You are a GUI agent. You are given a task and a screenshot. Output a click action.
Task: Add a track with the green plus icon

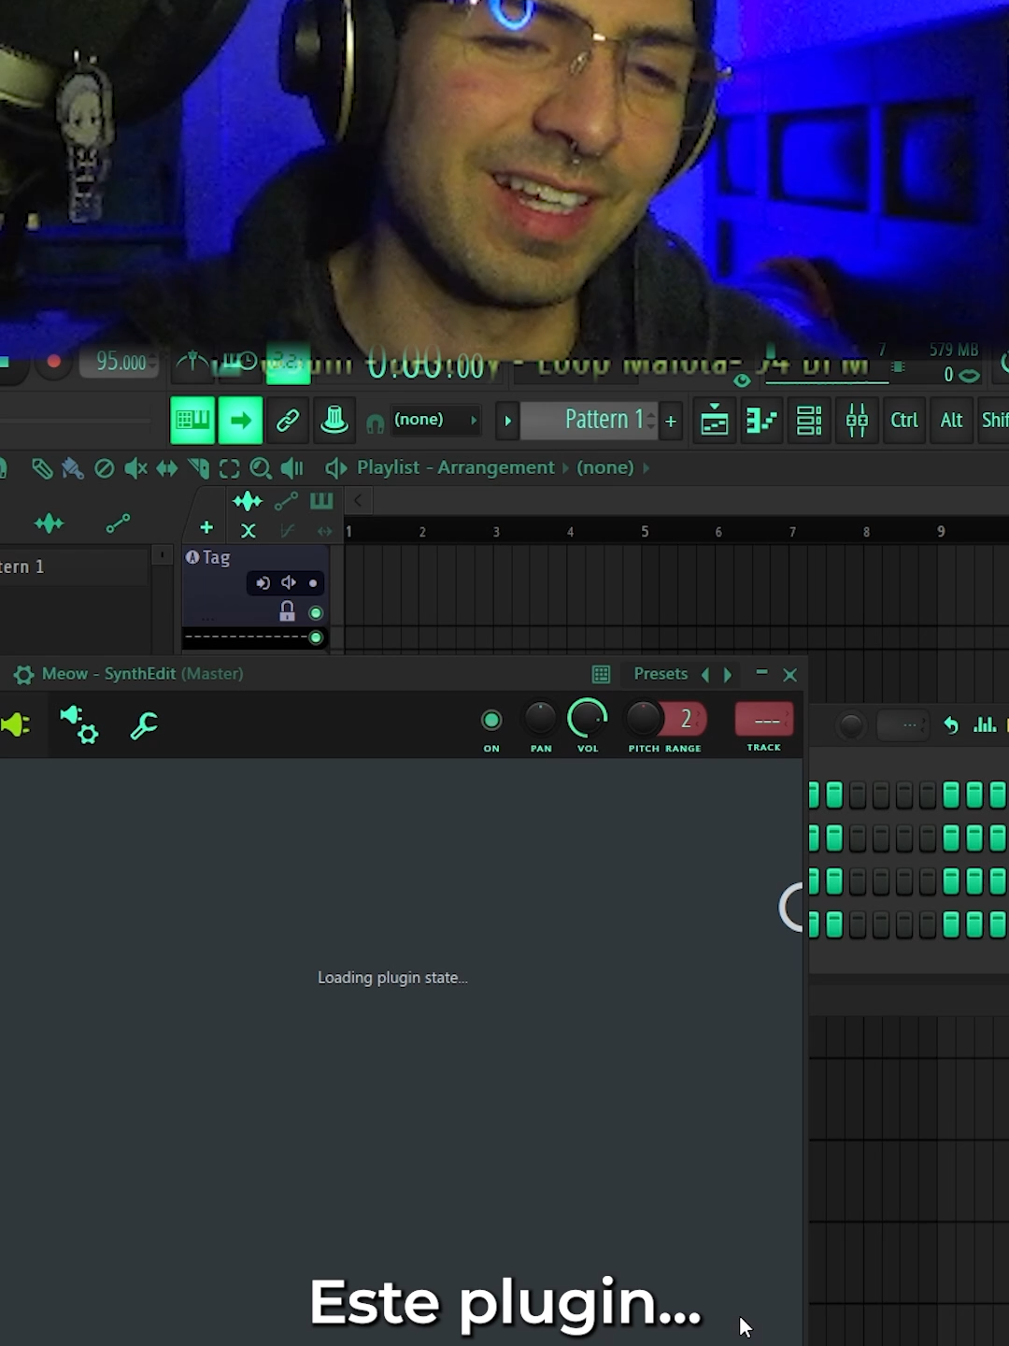tap(206, 528)
